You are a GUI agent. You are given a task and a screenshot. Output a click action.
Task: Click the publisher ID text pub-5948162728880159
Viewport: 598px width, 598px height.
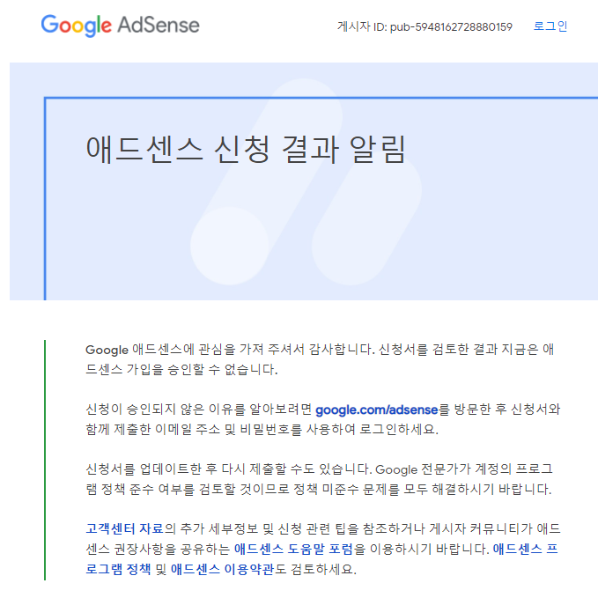451,27
